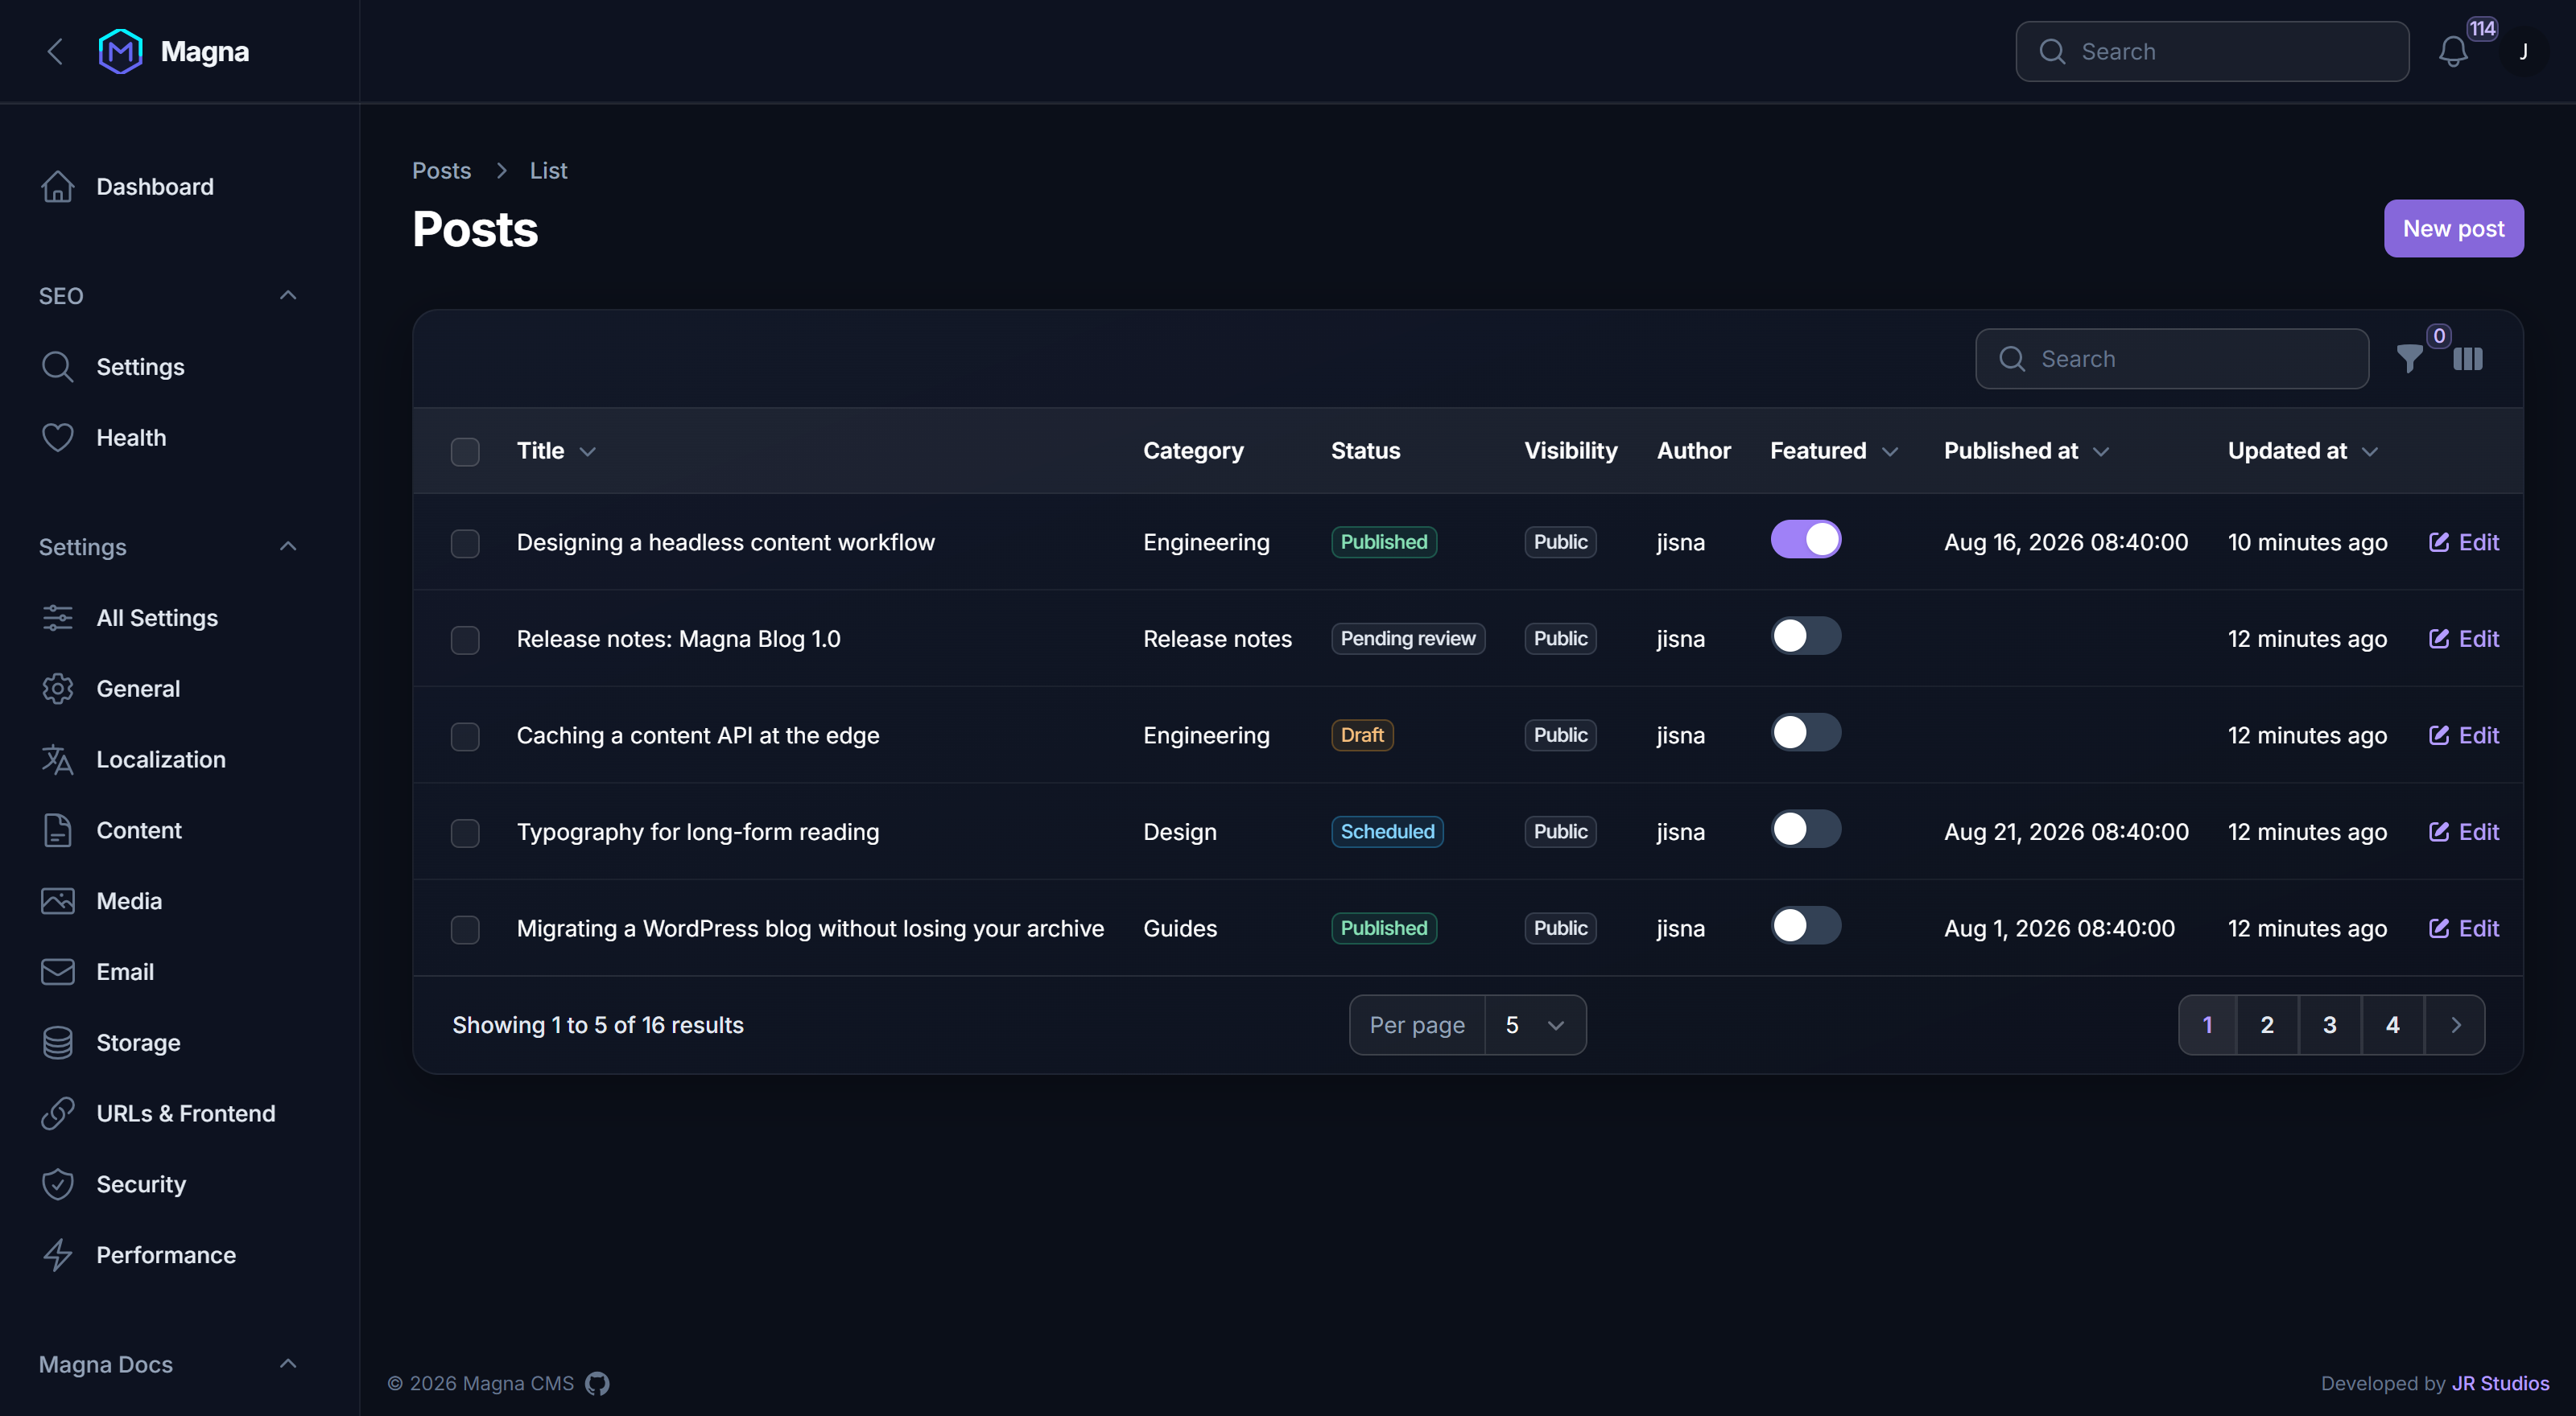Viewport: 2576px width, 1416px height.
Task: Edit the Typography for long-form reading post
Action: [2464, 831]
